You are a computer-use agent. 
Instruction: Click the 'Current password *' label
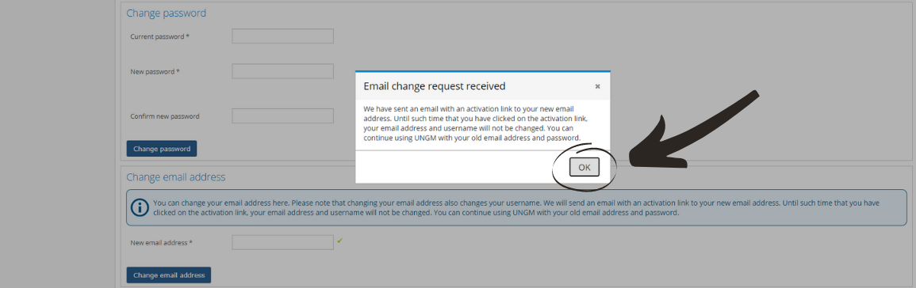tap(159, 36)
